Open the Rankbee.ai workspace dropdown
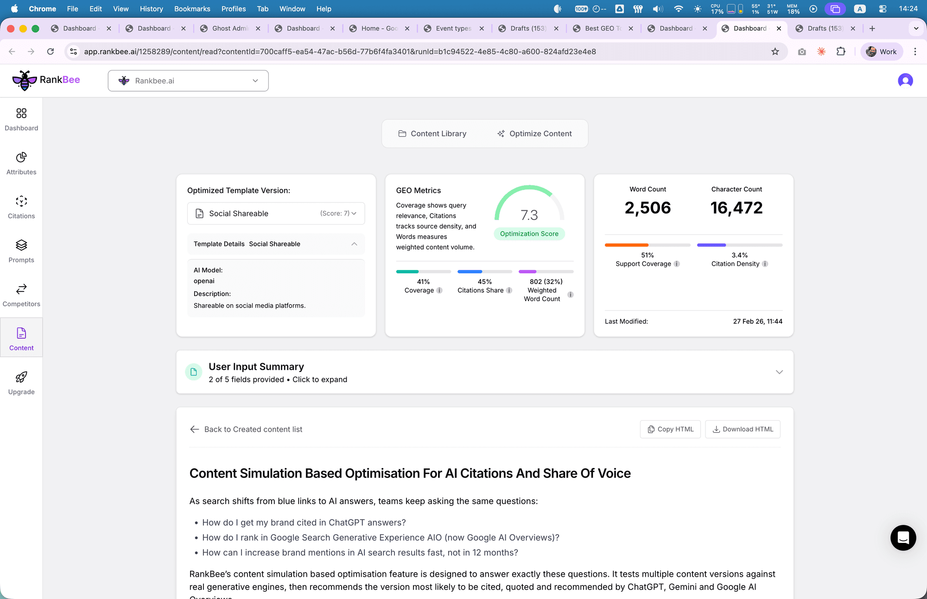Image resolution: width=927 pixels, height=599 pixels. 188,80
